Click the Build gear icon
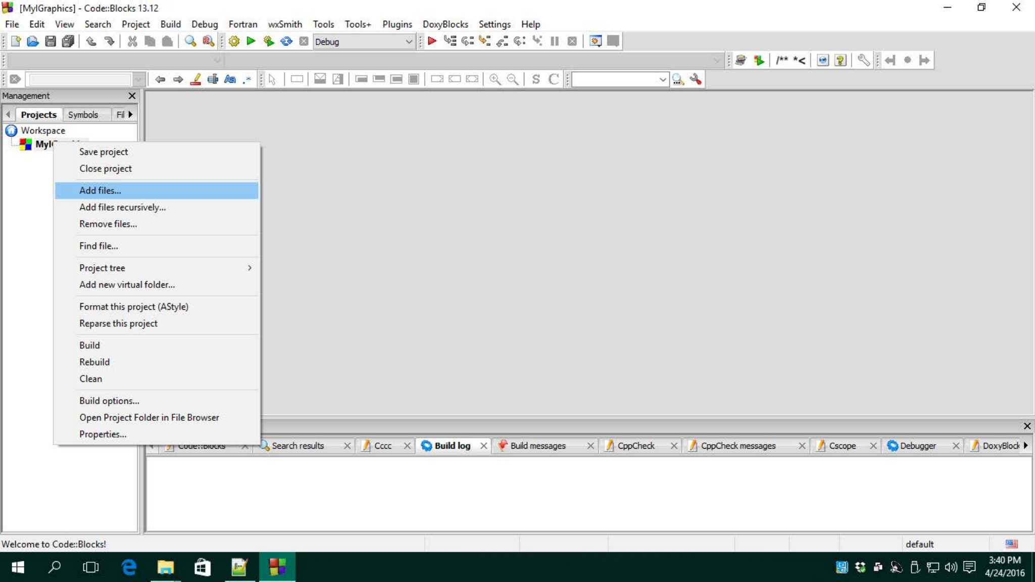1035x582 pixels. 234,41
